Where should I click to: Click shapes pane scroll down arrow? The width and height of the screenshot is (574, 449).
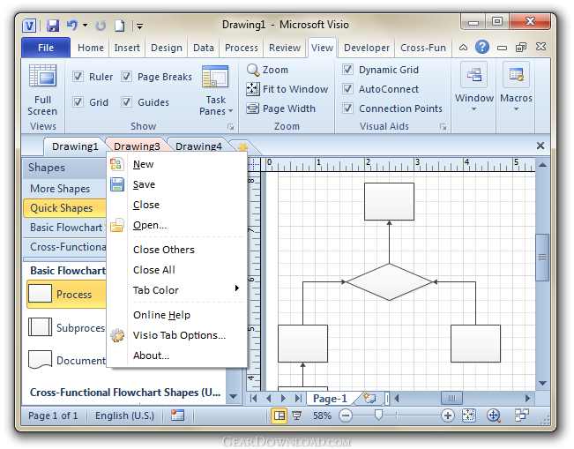(233, 397)
